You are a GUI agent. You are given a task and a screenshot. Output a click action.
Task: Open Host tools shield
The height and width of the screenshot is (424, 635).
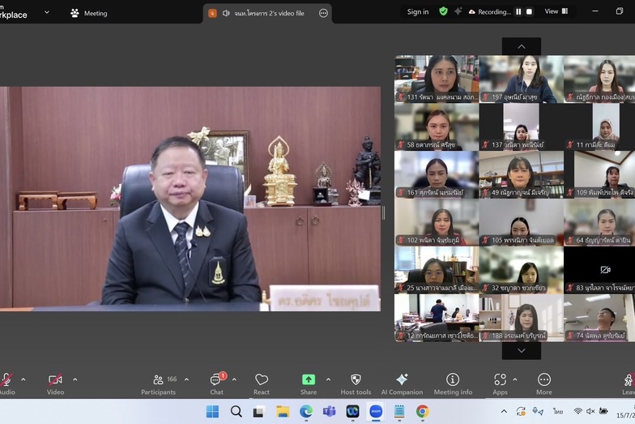click(356, 383)
